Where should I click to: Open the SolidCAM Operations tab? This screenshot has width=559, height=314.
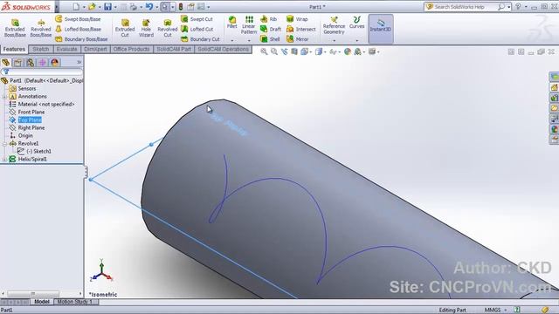[x=224, y=49]
